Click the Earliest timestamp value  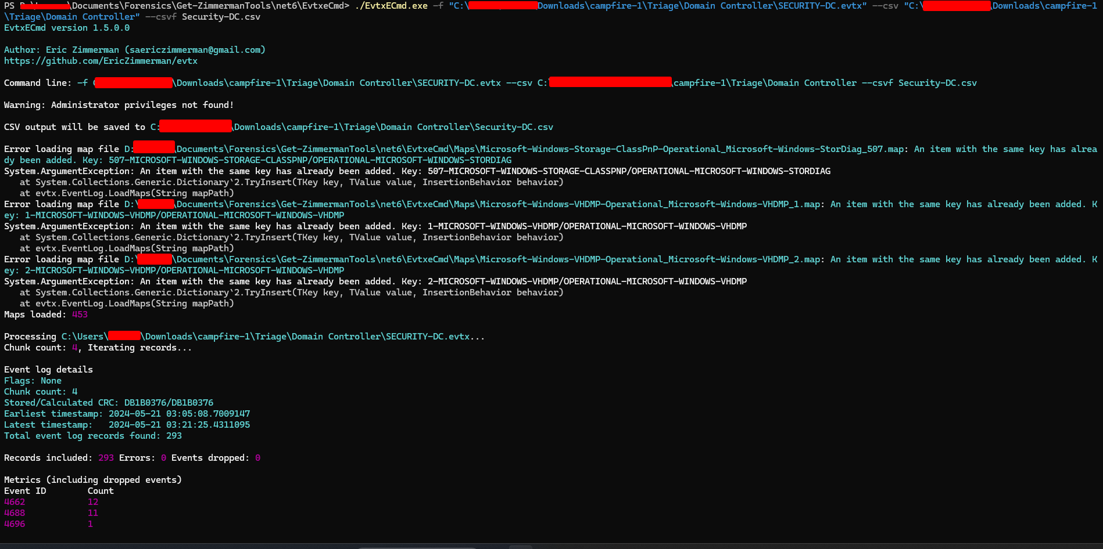point(179,414)
